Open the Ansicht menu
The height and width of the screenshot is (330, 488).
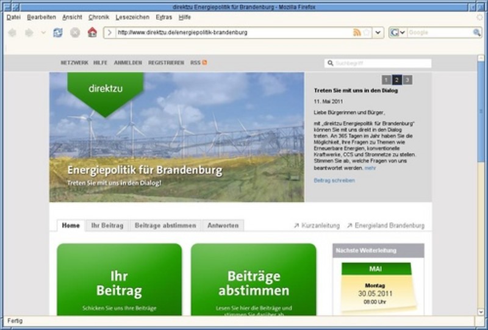(x=72, y=17)
